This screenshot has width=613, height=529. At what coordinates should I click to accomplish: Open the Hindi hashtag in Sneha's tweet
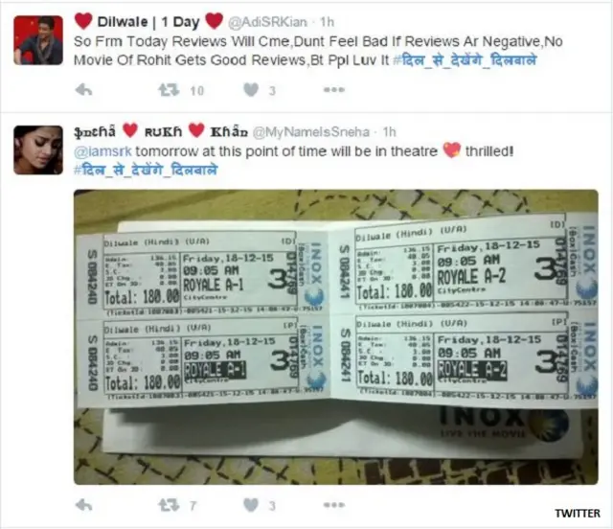point(146,170)
